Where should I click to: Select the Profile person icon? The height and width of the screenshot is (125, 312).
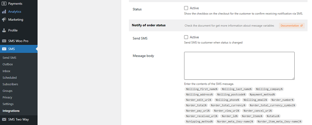pyautogui.click(x=4, y=30)
